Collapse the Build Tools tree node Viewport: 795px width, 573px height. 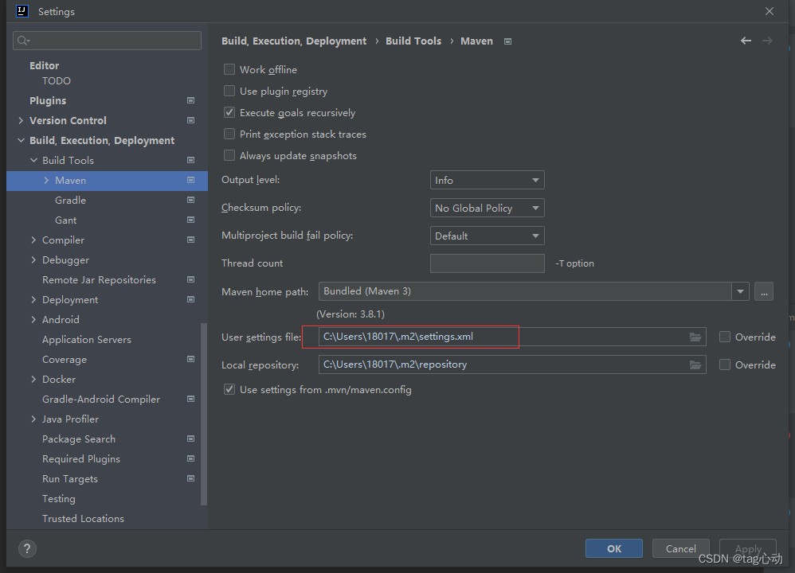33,160
